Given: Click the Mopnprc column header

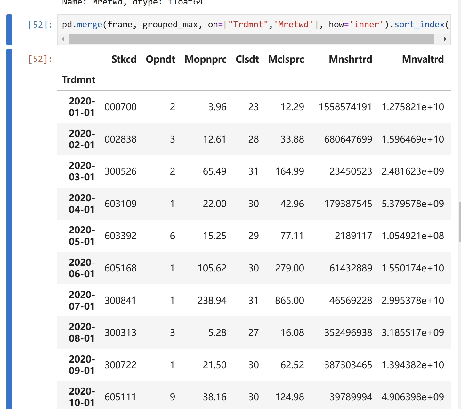Looking at the screenshot, I should (206, 59).
